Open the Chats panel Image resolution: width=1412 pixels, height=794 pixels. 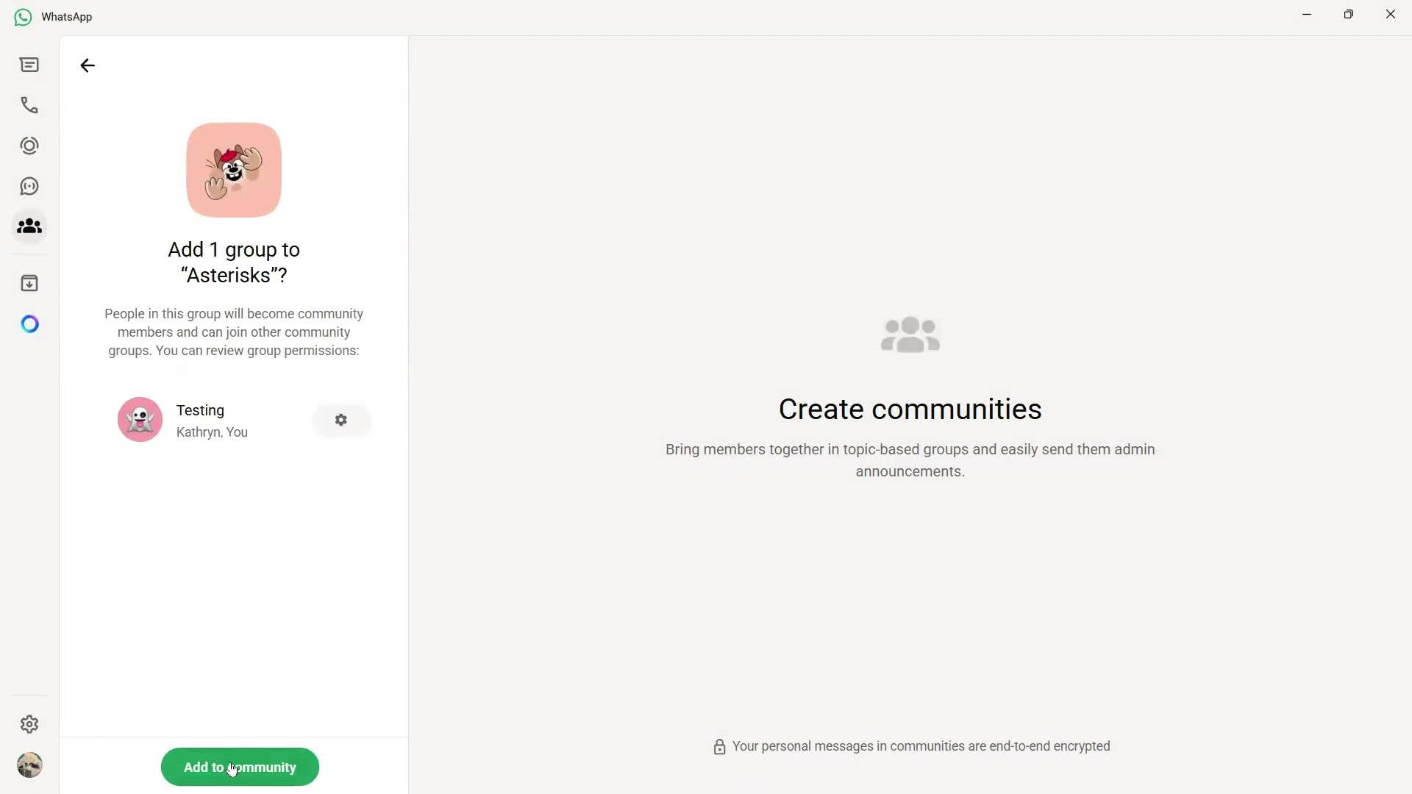(29, 65)
